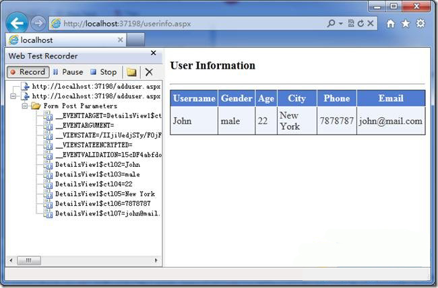This screenshot has width=438, height=288.
Task: Click the address bar URL field
Action: [189, 24]
